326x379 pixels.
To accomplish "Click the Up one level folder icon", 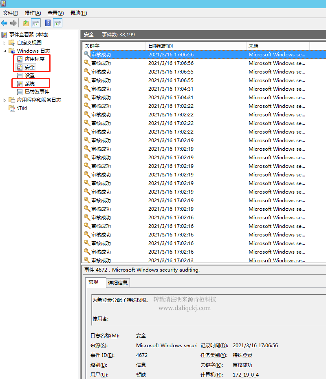I will (x=26, y=23).
